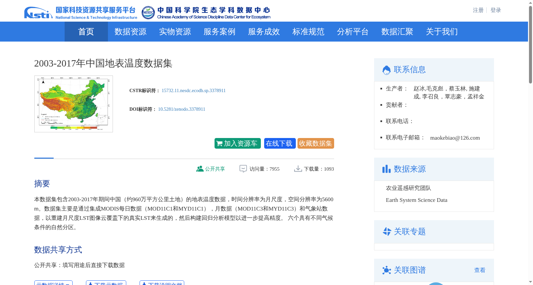This screenshot has height=285, width=533.
Task: Click the scrollbar up arrow
Action: [x=530, y=3]
